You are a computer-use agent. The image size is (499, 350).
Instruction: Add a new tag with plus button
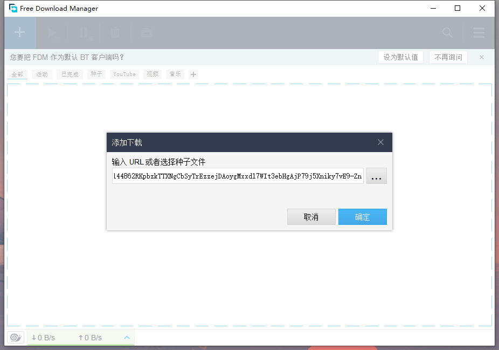click(193, 74)
